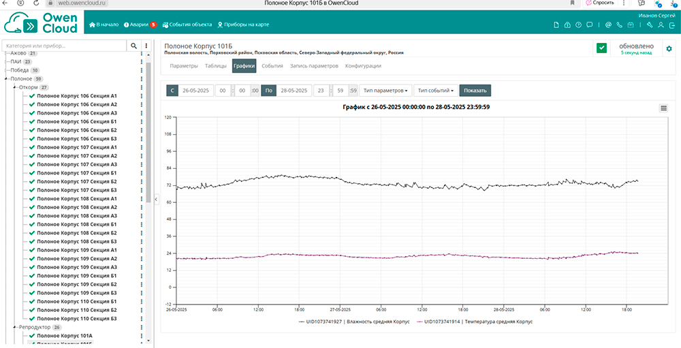The width and height of the screenshot is (681, 348).
Task: Click the chat message icon in header
Action: click(x=590, y=25)
